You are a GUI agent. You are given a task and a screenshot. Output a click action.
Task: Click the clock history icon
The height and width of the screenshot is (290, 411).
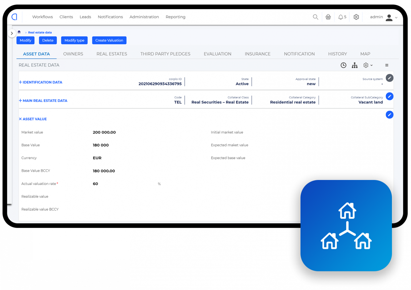coord(343,65)
